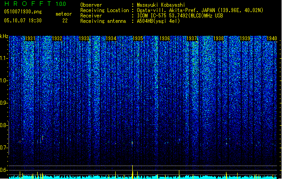Click the 0.7 frequency axis tick label
The height and width of the screenshot is (179, 282).
pyautogui.click(x=4, y=148)
